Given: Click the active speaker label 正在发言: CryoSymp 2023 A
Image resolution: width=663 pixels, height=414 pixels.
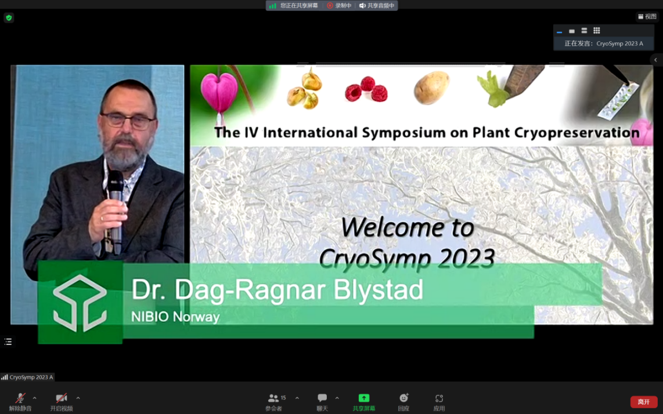Looking at the screenshot, I should pyautogui.click(x=604, y=43).
